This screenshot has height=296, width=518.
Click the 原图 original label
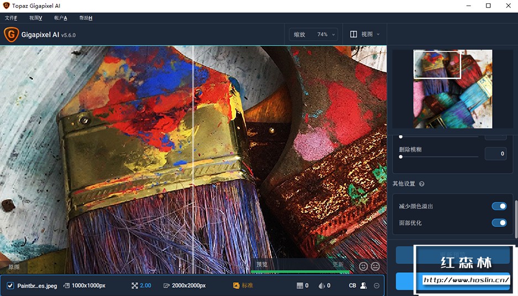tap(14, 267)
